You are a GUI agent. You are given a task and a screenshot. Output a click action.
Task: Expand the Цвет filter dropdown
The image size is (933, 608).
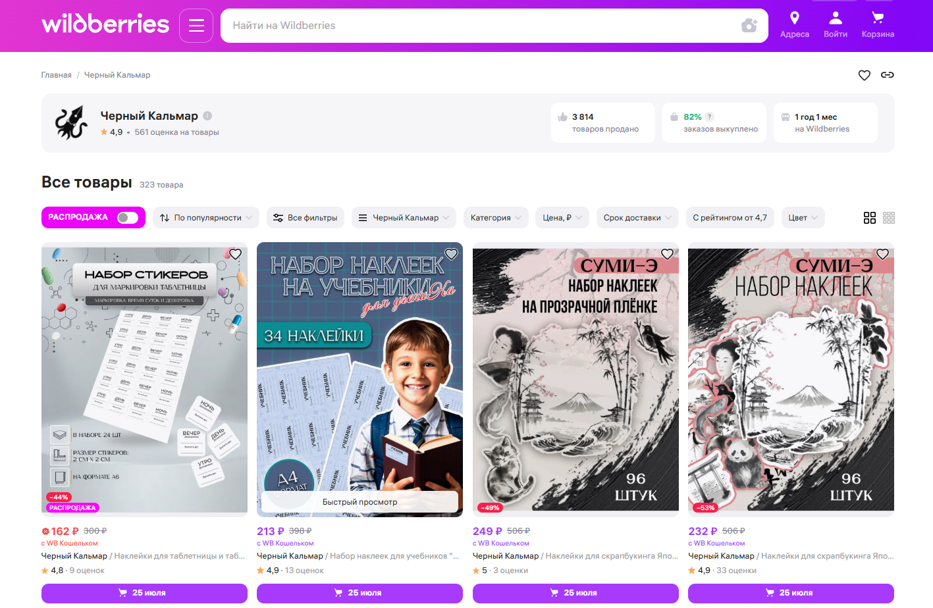click(x=803, y=218)
